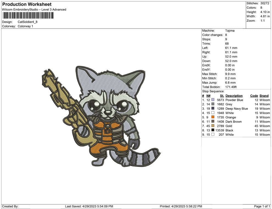Click the Up value '52.0 mm'
The image size is (272, 209).
click(231, 57)
